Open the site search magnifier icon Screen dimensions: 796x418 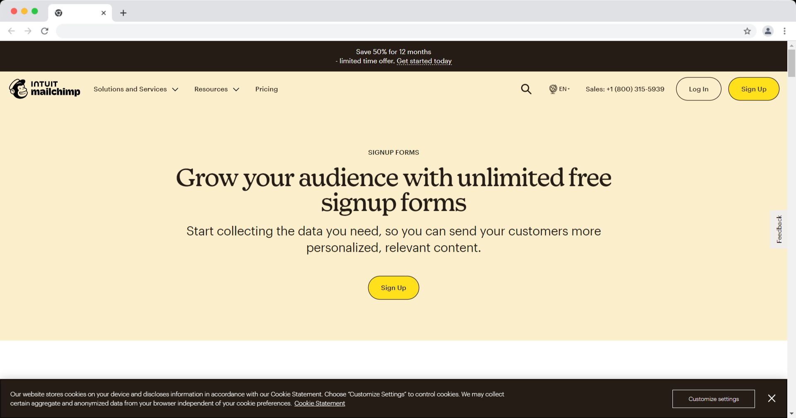tap(526, 89)
